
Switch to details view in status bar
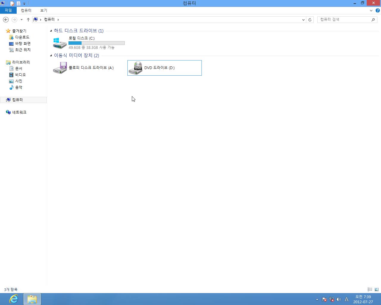[370, 290]
